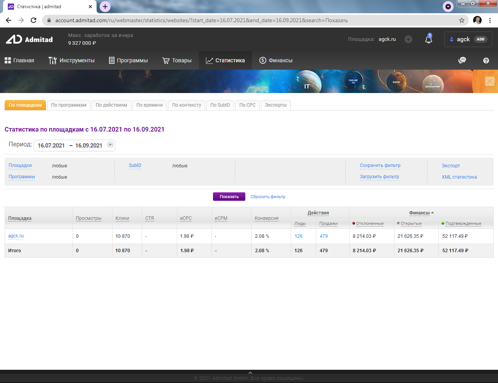Open the Площадки filter
This screenshot has height=383, width=498.
coord(20,165)
